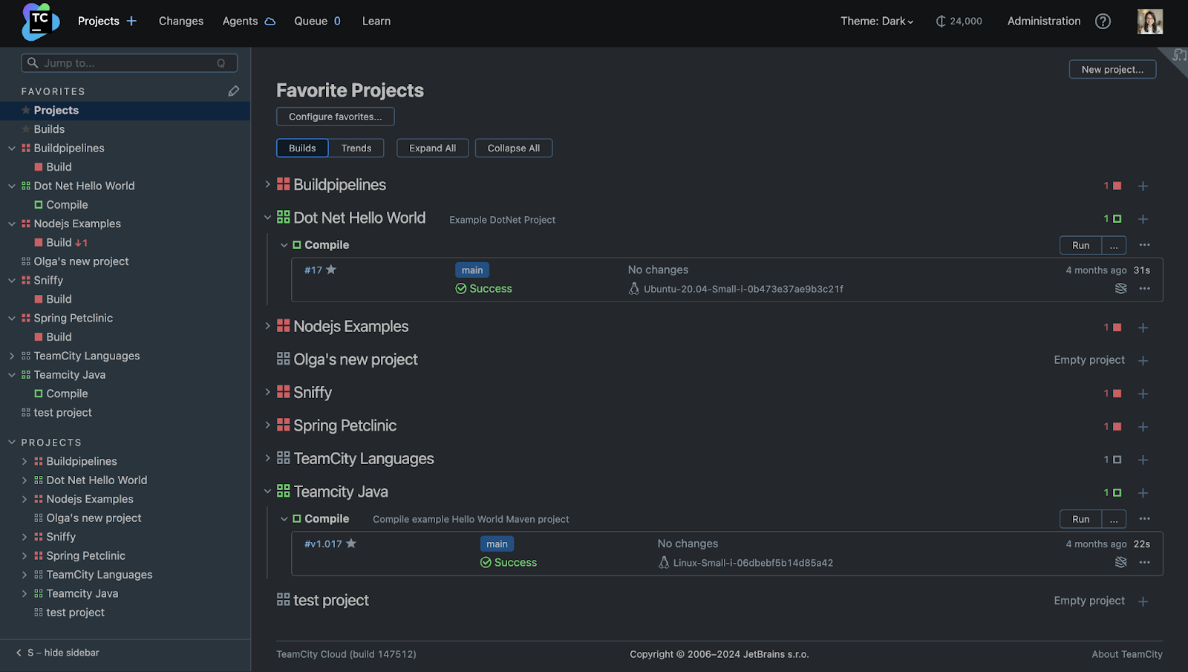Click the corner guide icon at top right
1188x672 pixels.
point(1179,55)
